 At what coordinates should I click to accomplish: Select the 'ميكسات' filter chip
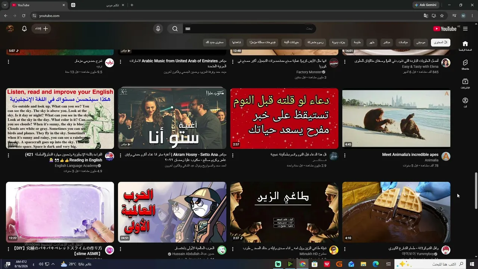403,42
